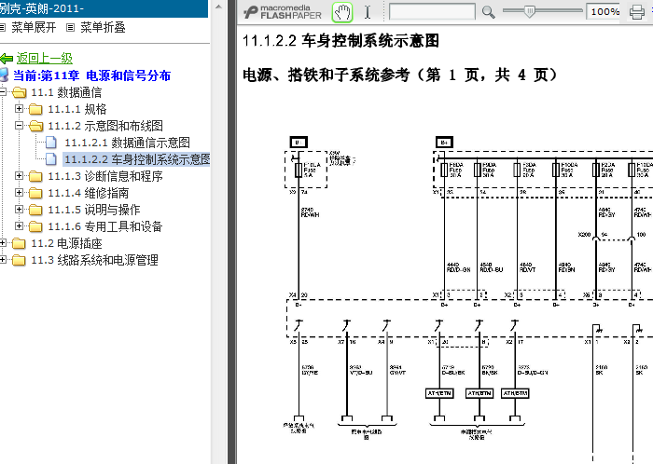Open 11.1.2.1 数据通信示意图 document
Viewport: 653px width, 464px height.
click(128, 143)
